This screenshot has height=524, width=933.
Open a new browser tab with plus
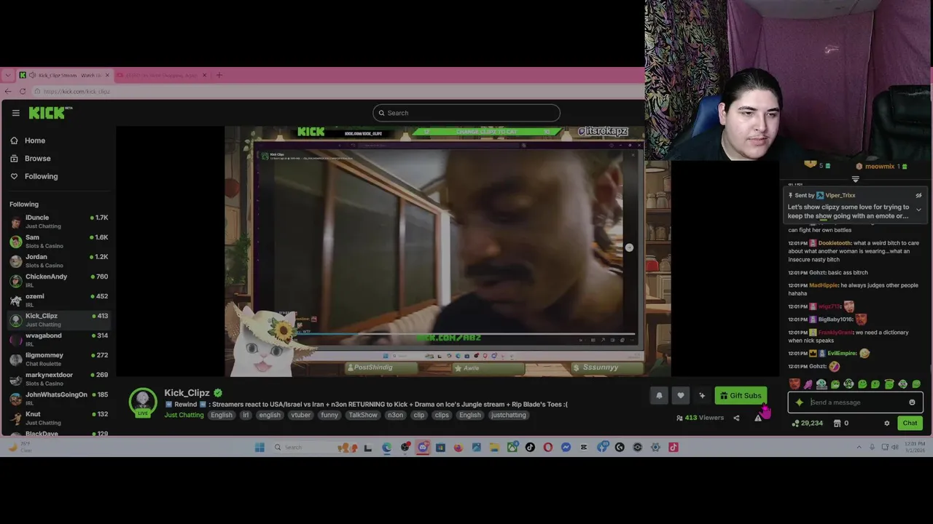tap(219, 75)
